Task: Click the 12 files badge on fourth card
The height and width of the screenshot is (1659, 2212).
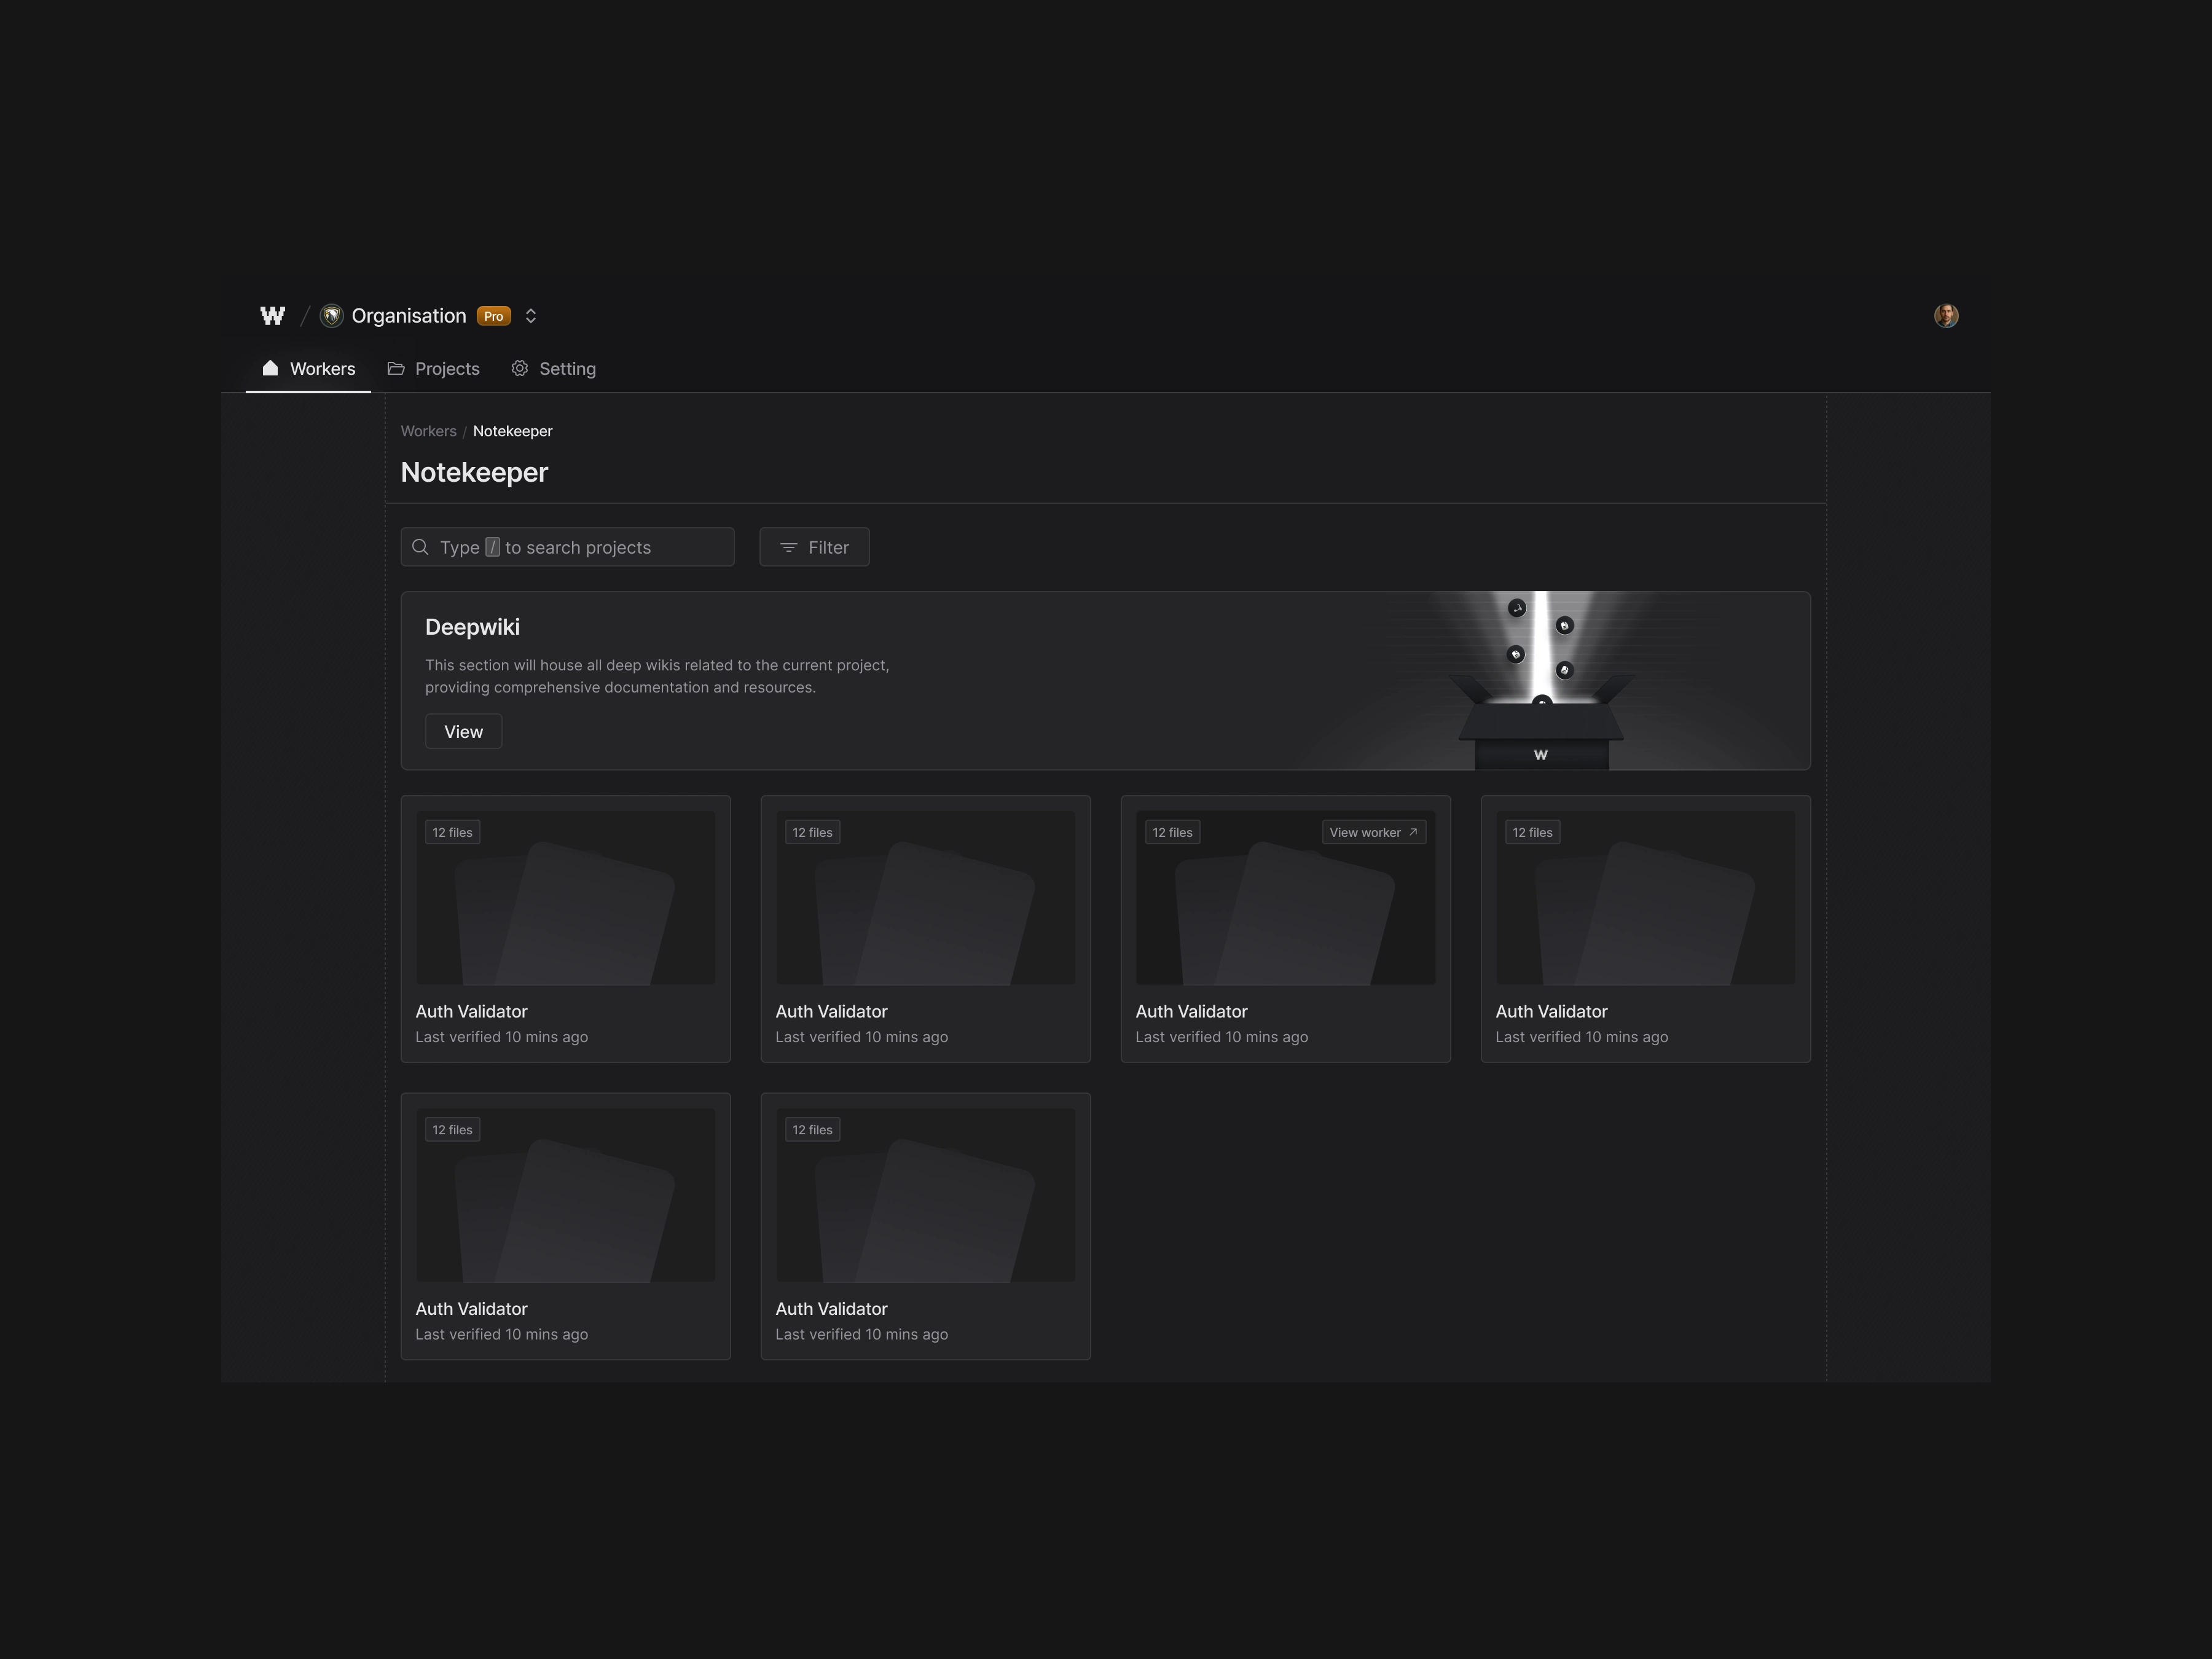Action: [x=1532, y=832]
